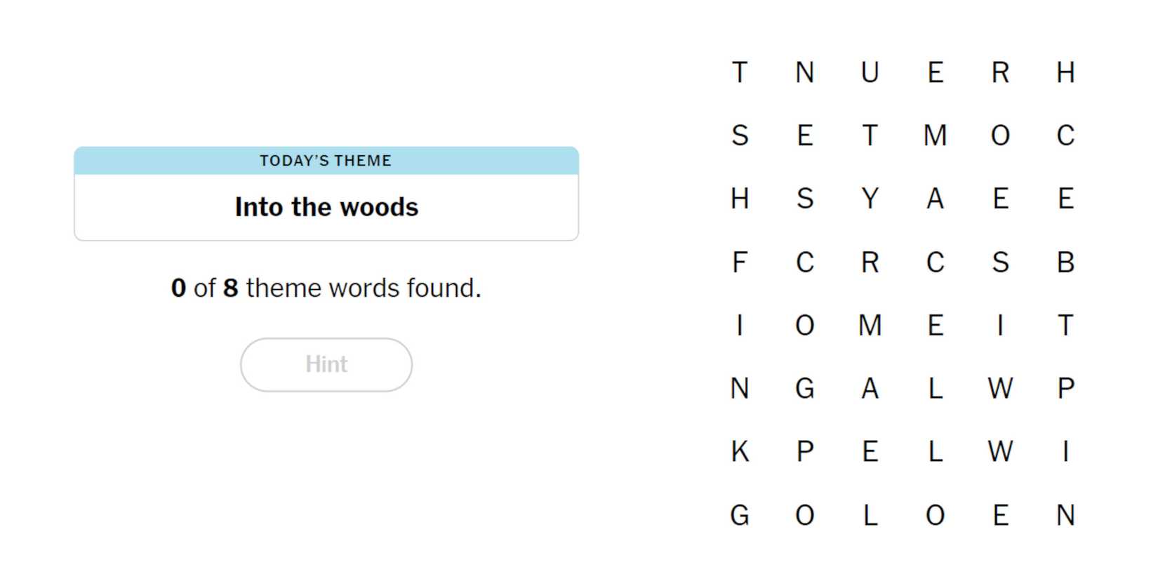
Task: Choose the letter B in the grid
Action: 1065,262
